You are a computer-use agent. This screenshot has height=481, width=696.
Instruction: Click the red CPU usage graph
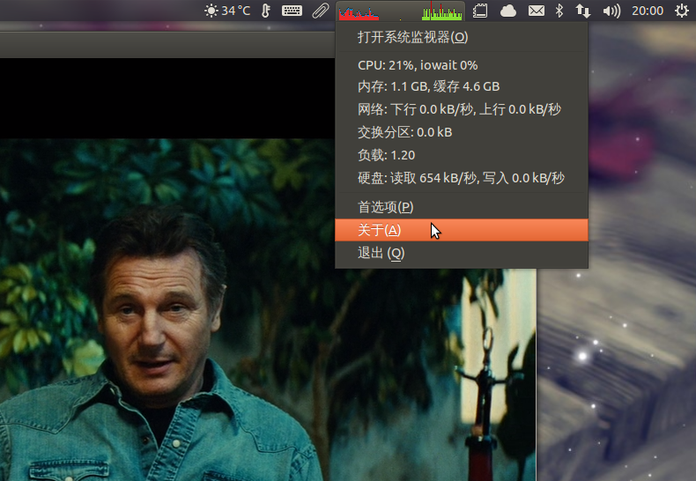359,12
